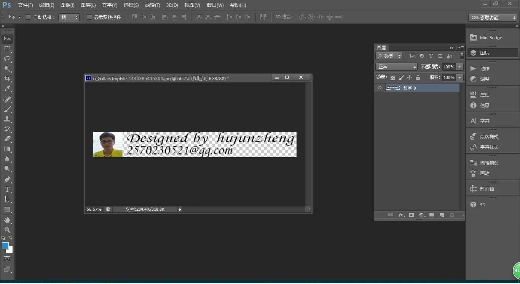Click the add layer mask icon
520x284 pixels.
[x=411, y=215]
